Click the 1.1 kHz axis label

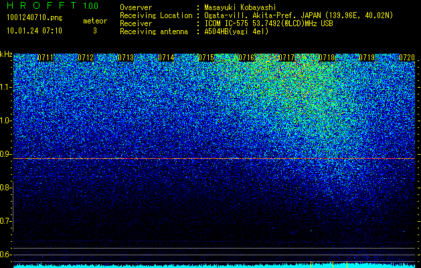(x=5, y=87)
